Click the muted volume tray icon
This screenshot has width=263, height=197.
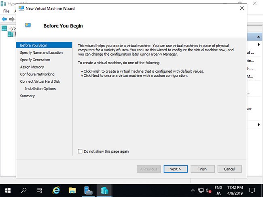click(208, 191)
